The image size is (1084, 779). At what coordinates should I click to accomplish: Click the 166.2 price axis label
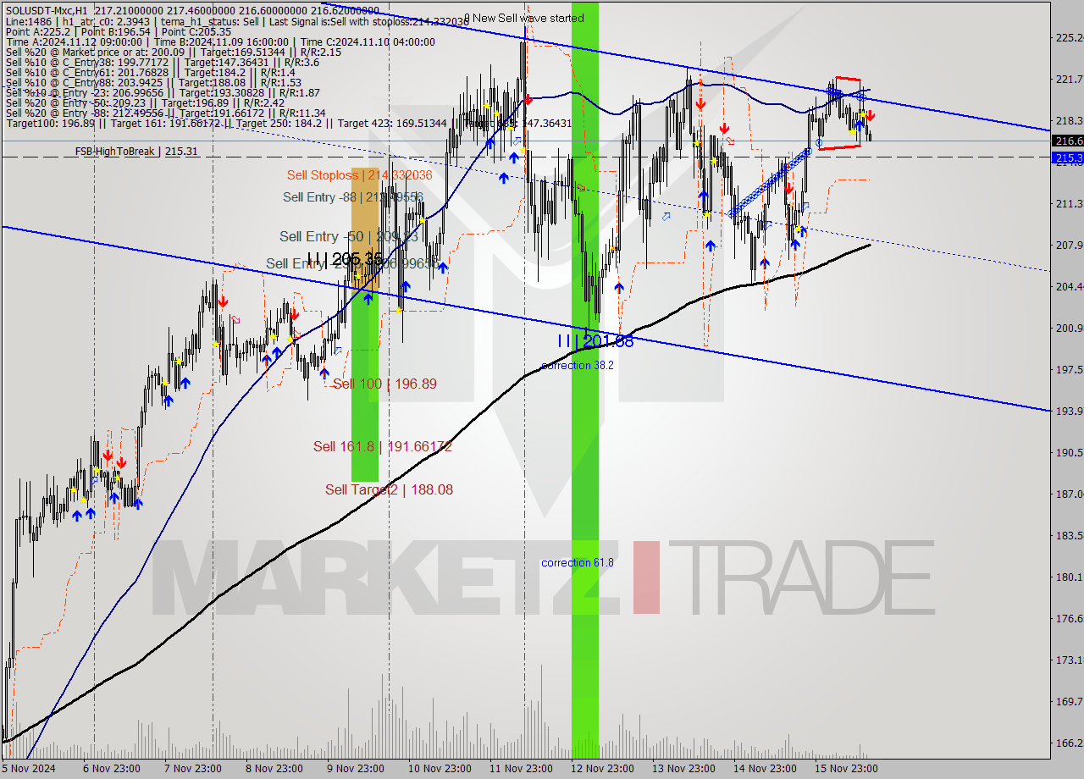tap(1069, 743)
